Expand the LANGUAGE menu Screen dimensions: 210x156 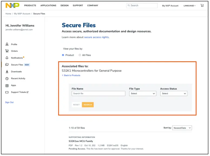tap(189, 6)
